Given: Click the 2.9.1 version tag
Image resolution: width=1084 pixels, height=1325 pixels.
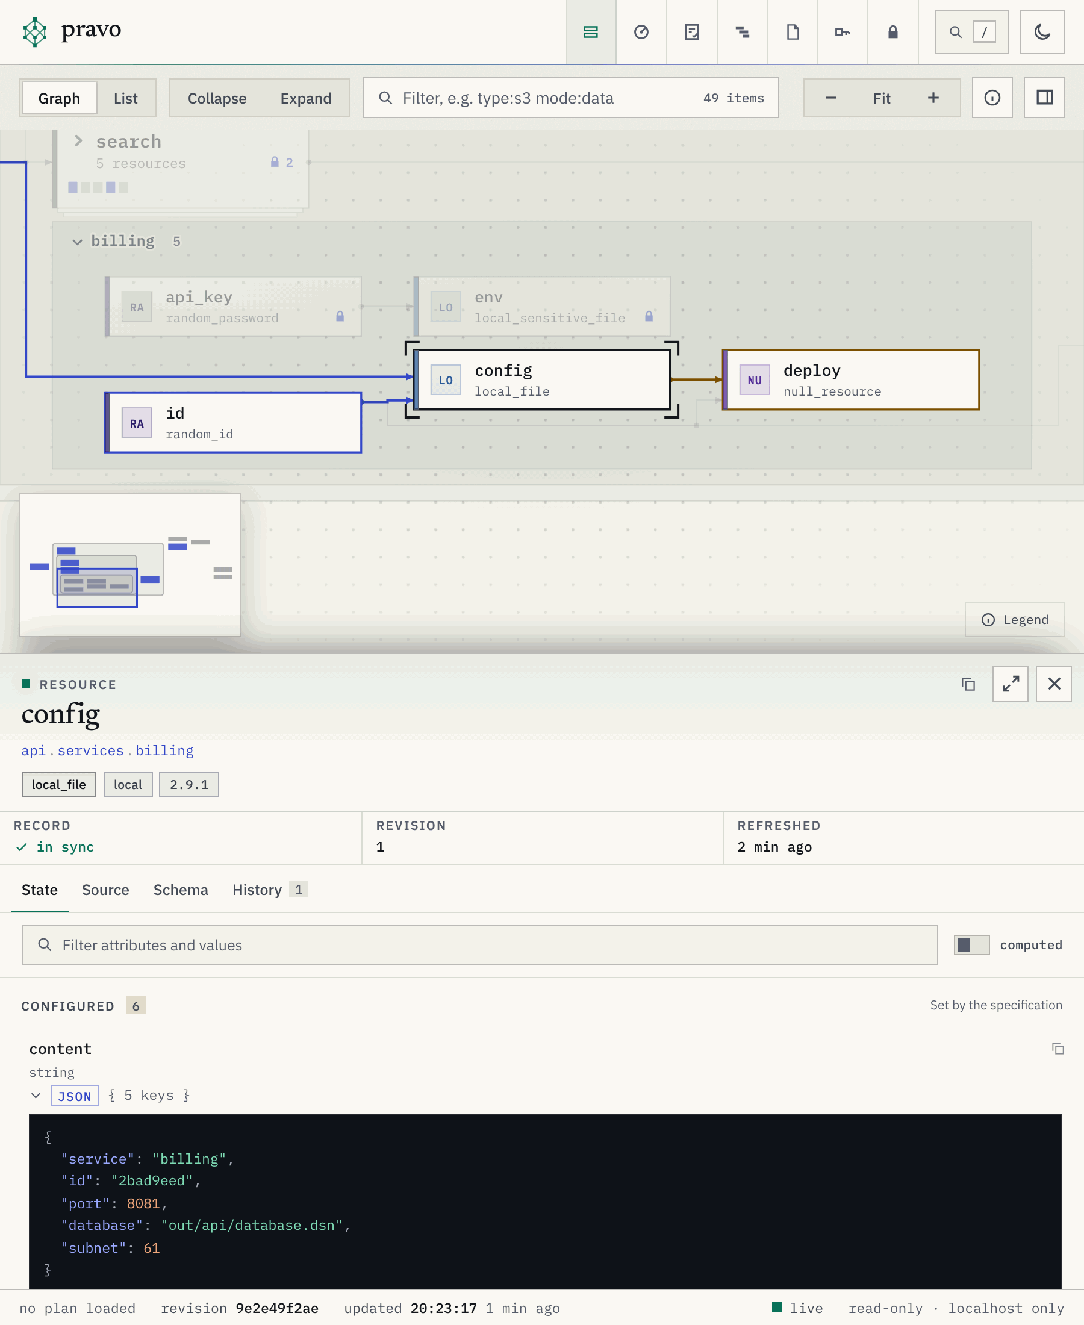Looking at the screenshot, I should click(189, 785).
